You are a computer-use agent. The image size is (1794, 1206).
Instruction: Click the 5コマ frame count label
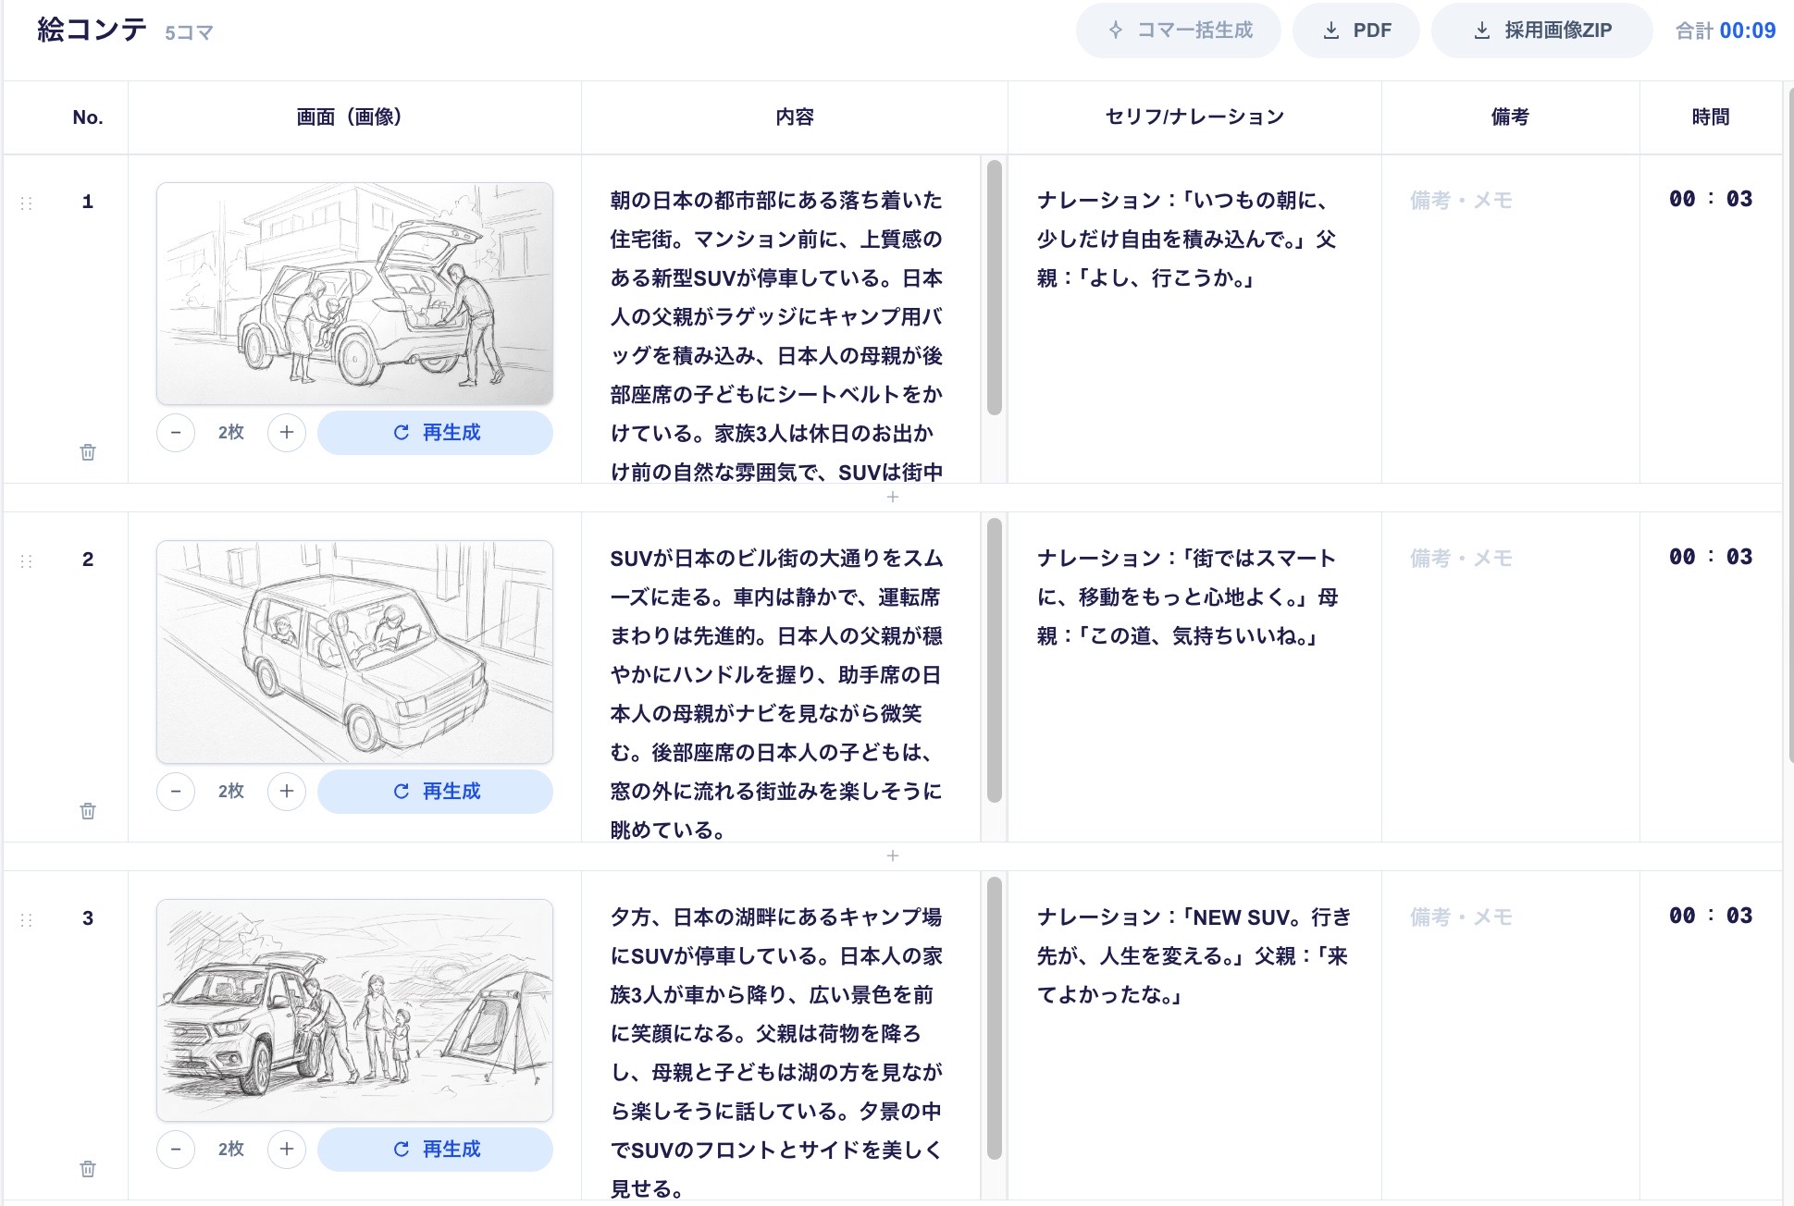point(189,33)
